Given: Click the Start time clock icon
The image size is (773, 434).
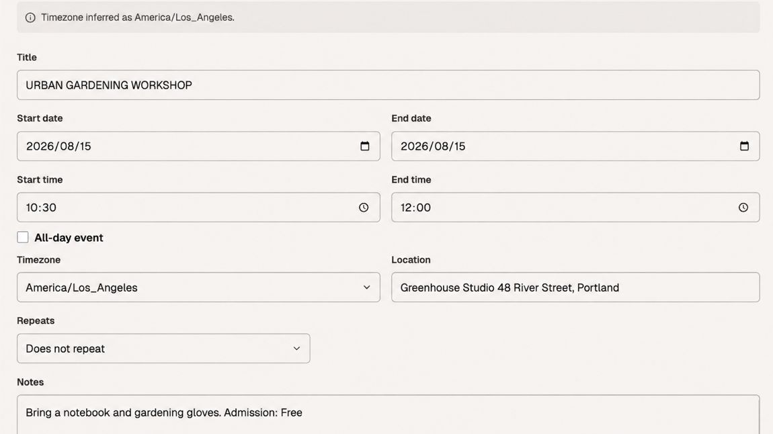Looking at the screenshot, I should (x=364, y=208).
